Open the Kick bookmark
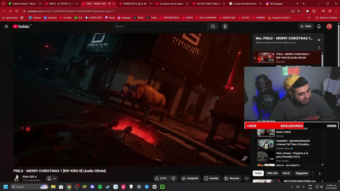Screen dimensions: 340x191 tap(78, 18)
